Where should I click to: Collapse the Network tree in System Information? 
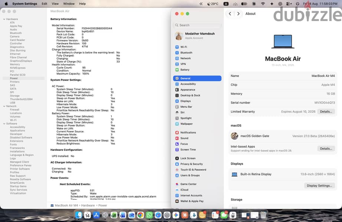[x=4, y=106]
